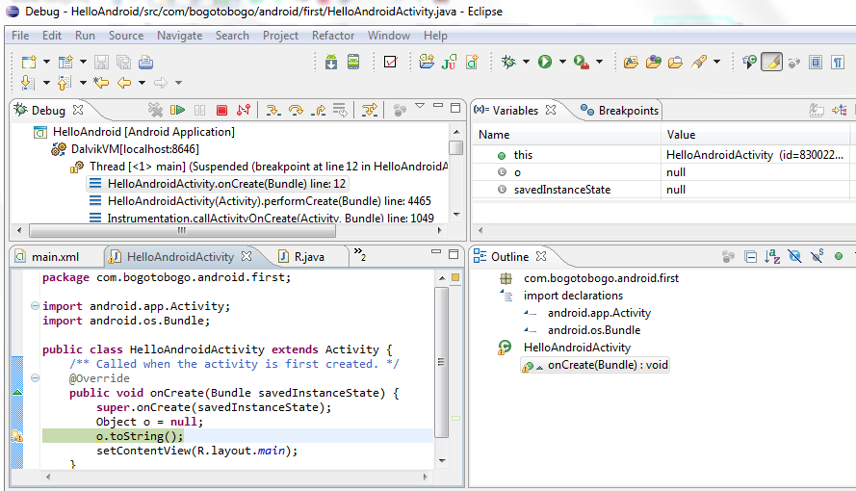Toggle Hide Static Members in Outline toolbar
This screenshot has height=491, width=856.
817,256
